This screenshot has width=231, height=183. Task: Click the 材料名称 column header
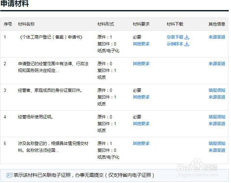point(26,24)
